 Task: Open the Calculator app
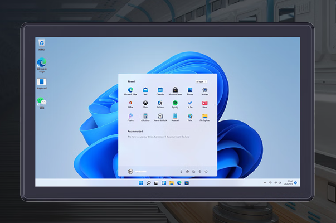click(145, 116)
